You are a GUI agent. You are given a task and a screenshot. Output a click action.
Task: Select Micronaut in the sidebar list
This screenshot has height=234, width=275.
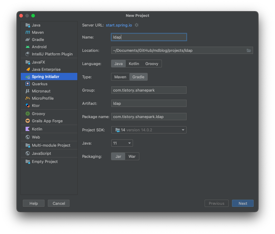pyautogui.click(x=49, y=91)
